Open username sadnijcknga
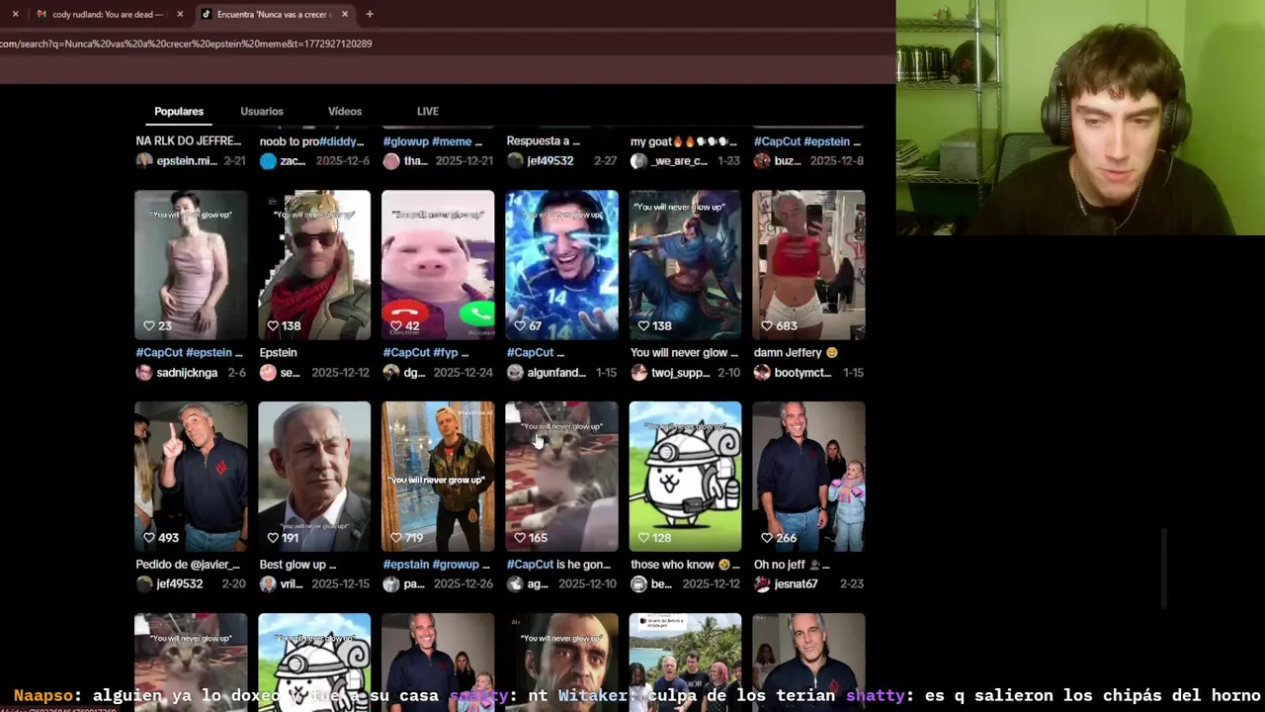Screen dimensions: 1265x712 point(187,373)
